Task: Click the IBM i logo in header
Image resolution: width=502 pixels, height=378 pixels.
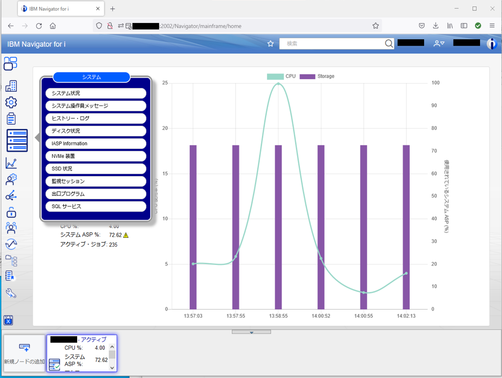Action: (492, 44)
